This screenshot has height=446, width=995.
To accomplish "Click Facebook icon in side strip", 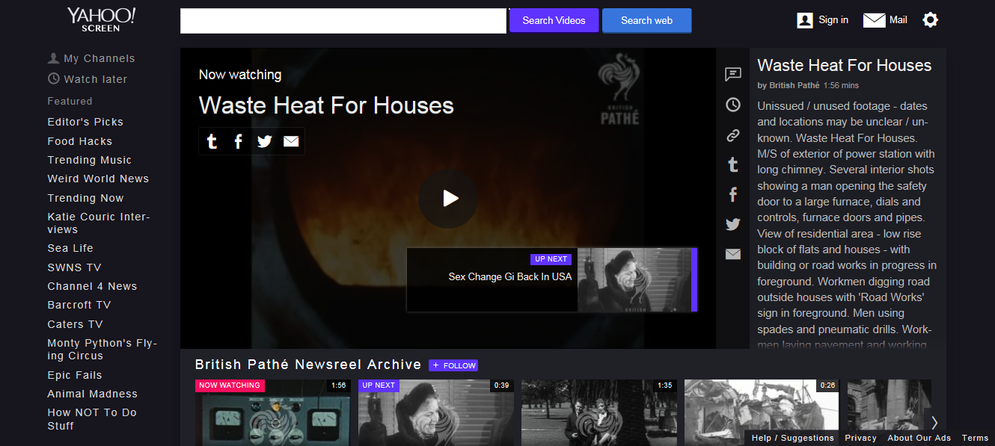I will click(x=733, y=195).
